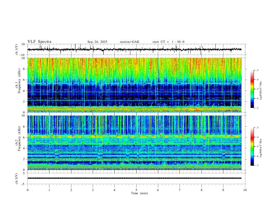276x213 pixels.
Task: Click the lower PSD color scale bar
Action: [252, 147]
